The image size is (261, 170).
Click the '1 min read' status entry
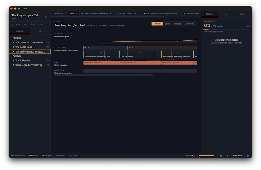61,156
